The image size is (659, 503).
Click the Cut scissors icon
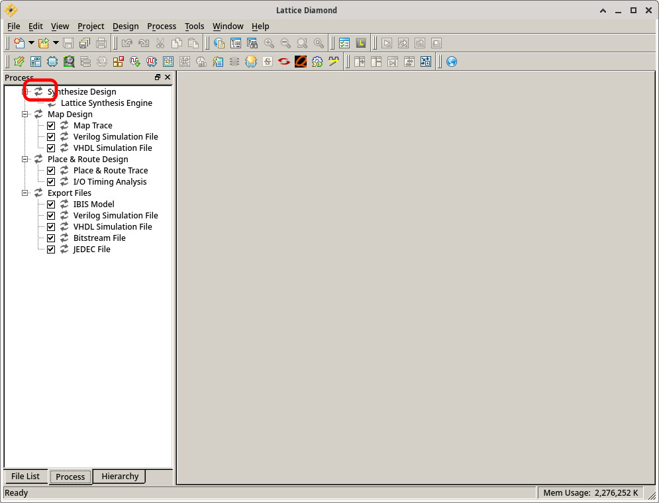(x=160, y=43)
